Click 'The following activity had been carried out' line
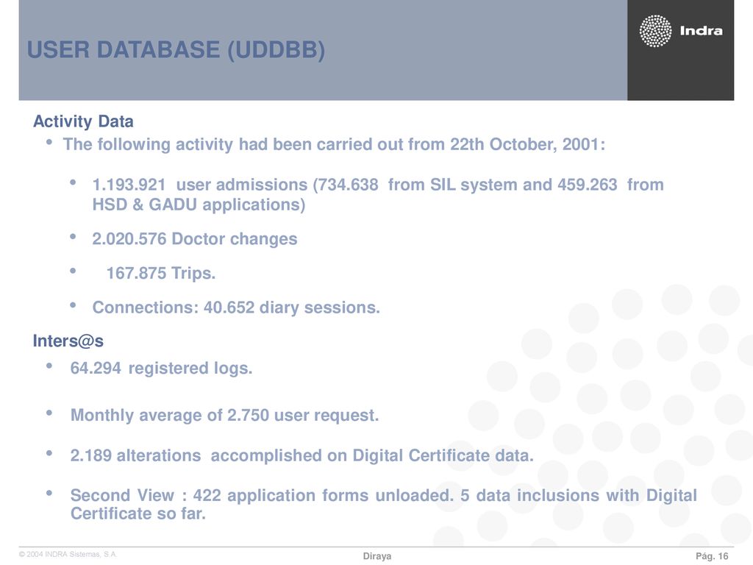 335,145
